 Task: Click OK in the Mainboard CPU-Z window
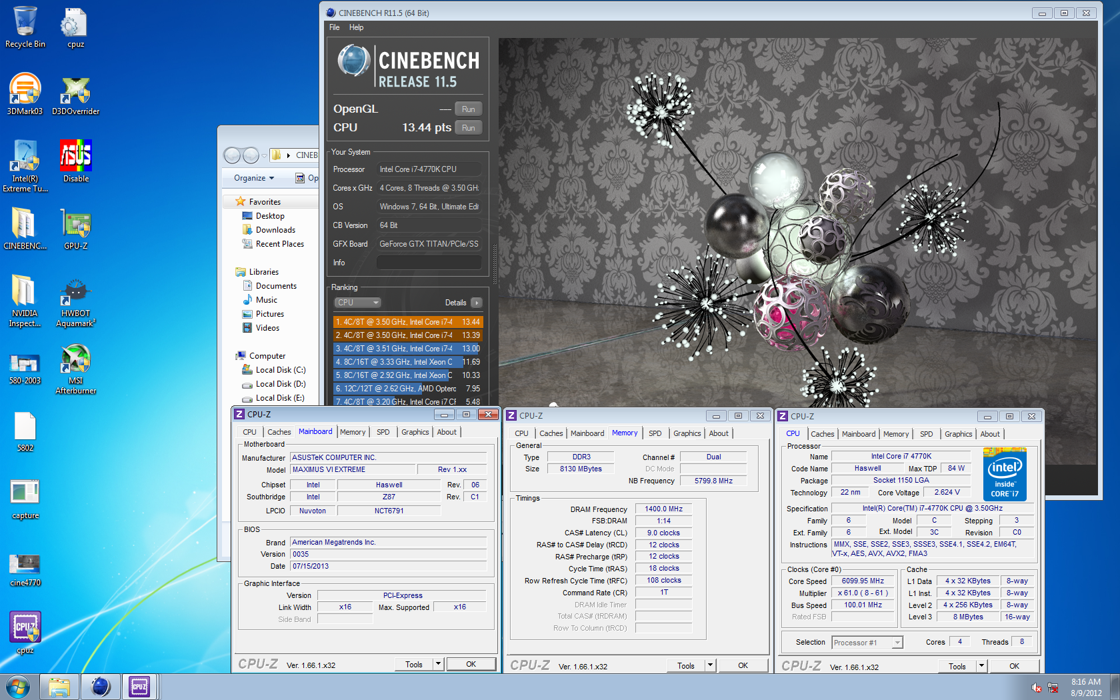471,664
